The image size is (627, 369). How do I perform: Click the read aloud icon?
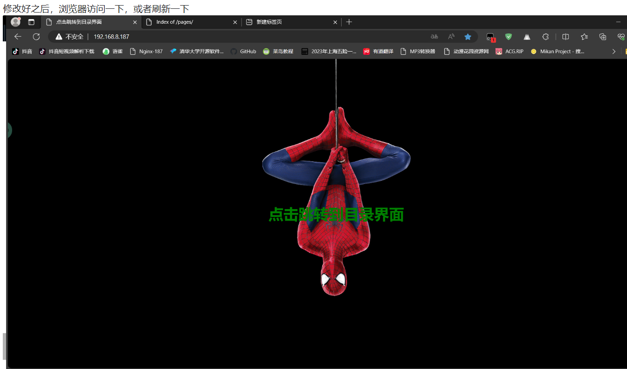point(451,37)
